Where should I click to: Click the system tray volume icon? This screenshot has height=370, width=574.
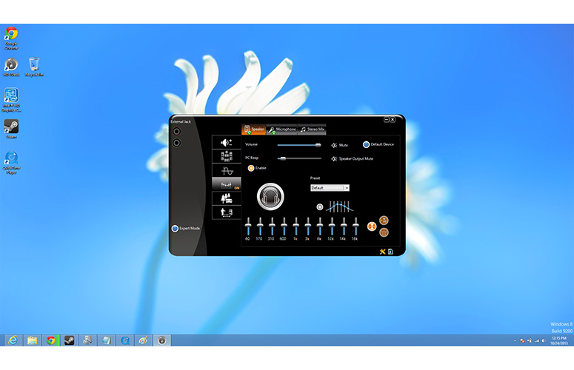pyautogui.click(x=544, y=340)
